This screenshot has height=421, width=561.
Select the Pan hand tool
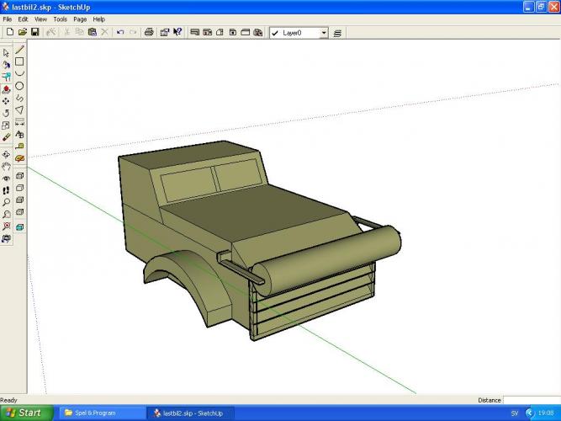click(7, 167)
